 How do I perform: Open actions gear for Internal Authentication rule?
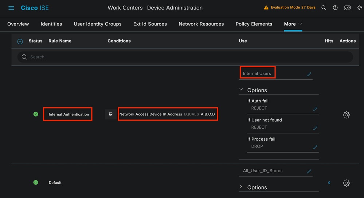pyautogui.click(x=346, y=115)
